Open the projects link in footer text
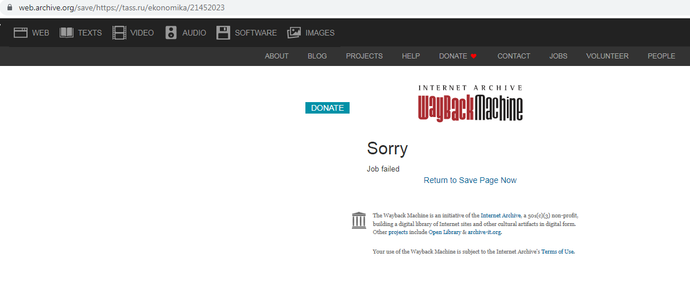The height and width of the screenshot is (296, 690). [398, 232]
